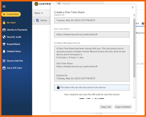Click the Identity & Payments card icon
146x117 pixels.
[x=4, y=30]
